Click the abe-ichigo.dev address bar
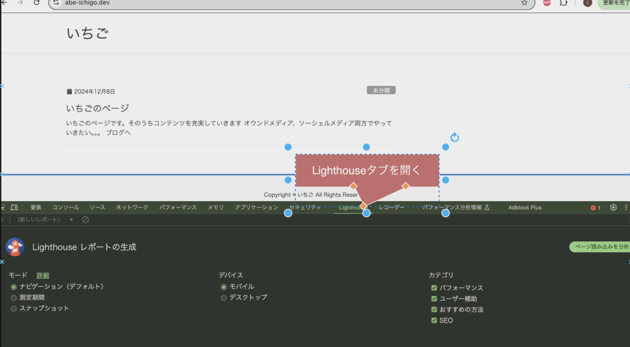 [277, 3]
